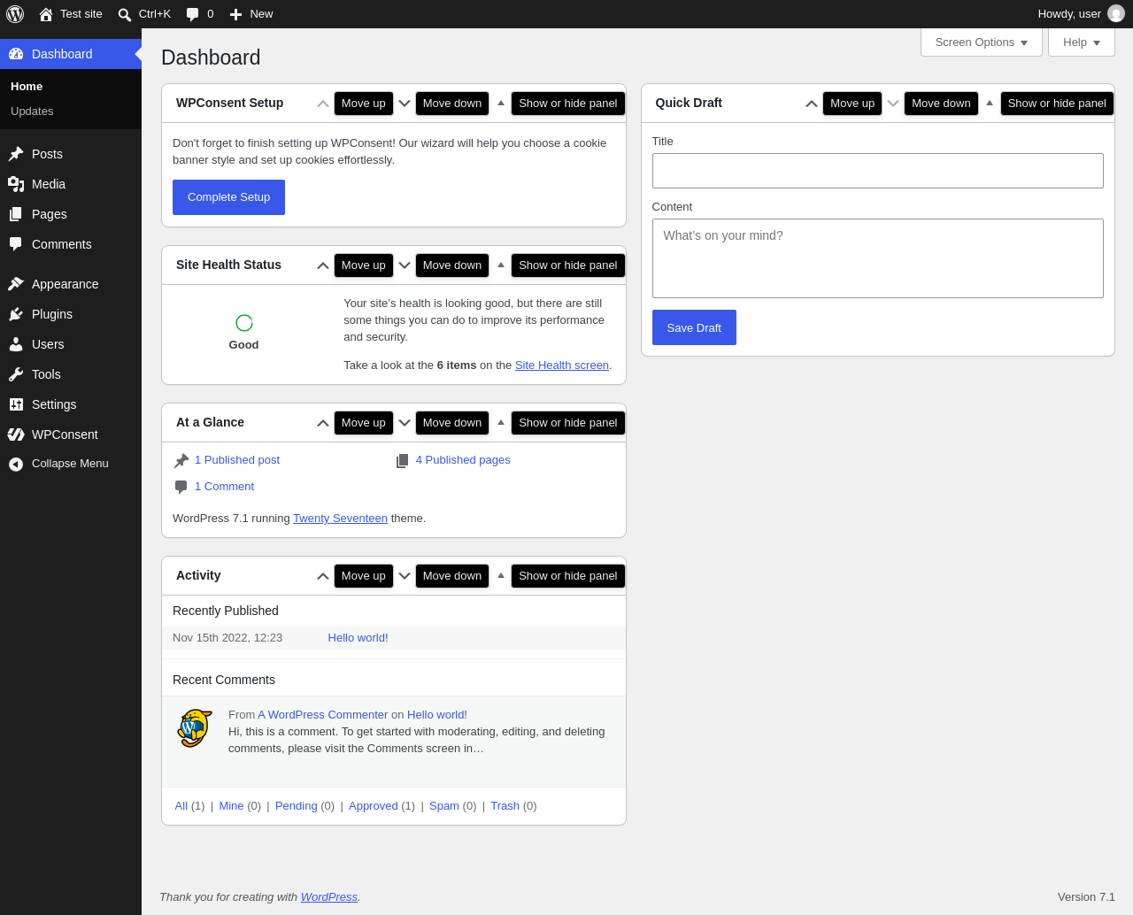
Task: Click the Complete Setup button
Action: 228,197
